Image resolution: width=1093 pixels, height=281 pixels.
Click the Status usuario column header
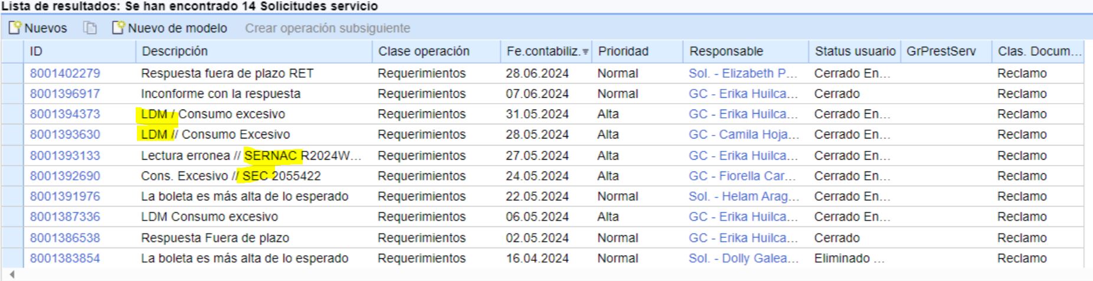point(855,51)
